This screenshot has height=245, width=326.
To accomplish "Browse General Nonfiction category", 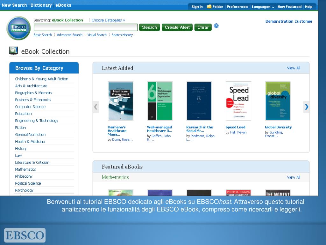I will (x=30, y=135).
